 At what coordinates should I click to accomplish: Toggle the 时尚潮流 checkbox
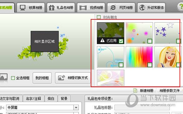pos(99,17)
